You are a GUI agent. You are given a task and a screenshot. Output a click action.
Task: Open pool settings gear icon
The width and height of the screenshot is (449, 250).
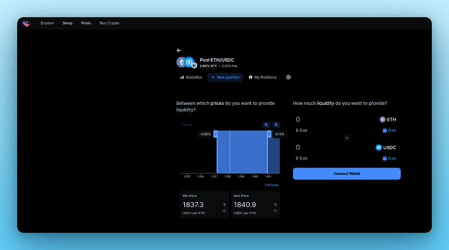pos(288,77)
